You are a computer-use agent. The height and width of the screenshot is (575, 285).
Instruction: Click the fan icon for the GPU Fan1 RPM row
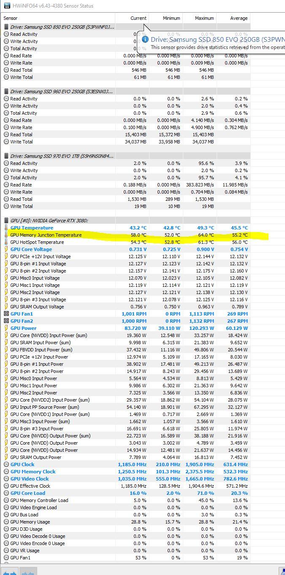[6, 314]
